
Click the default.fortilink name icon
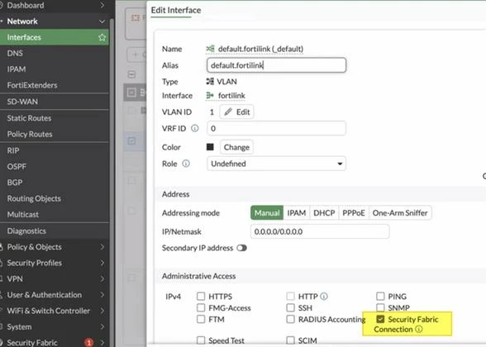(210, 49)
